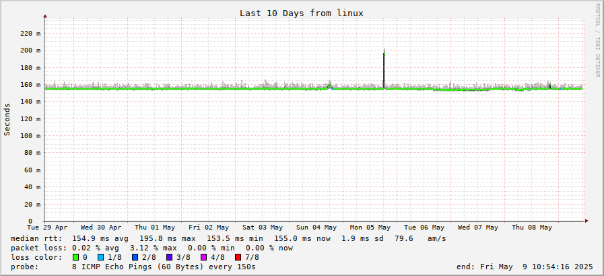Image resolution: width=604 pixels, height=276 pixels.
Task: Click the '1.9 ms sd' value
Action: 362,239
